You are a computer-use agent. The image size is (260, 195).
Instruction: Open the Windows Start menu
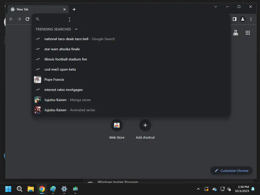click(8, 189)
